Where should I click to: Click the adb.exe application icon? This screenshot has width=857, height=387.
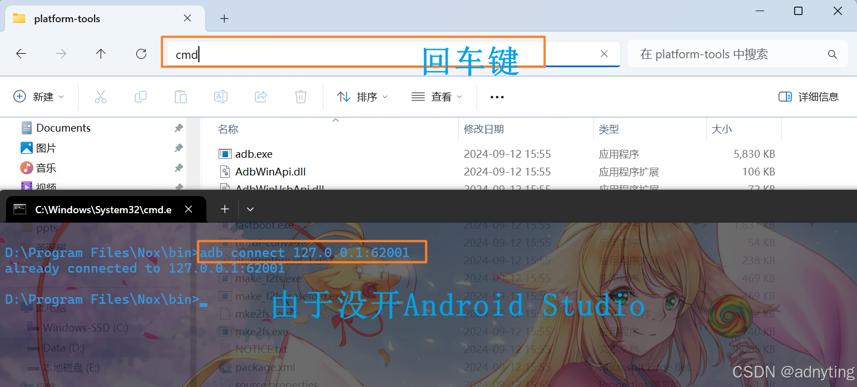[225, 154]
